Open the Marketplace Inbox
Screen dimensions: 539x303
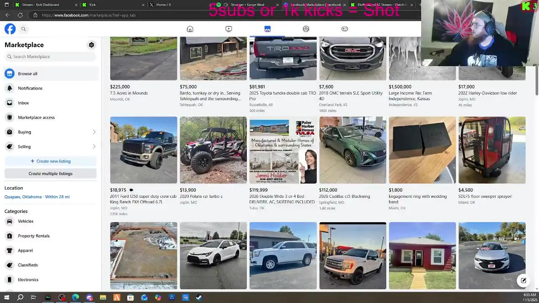(51, 103)
